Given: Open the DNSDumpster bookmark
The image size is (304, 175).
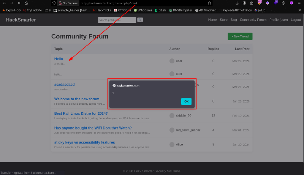Looking at the screenshot, I should (180, 10).
